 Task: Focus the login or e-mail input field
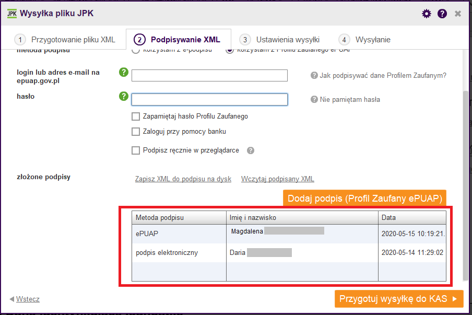point(209,75)
